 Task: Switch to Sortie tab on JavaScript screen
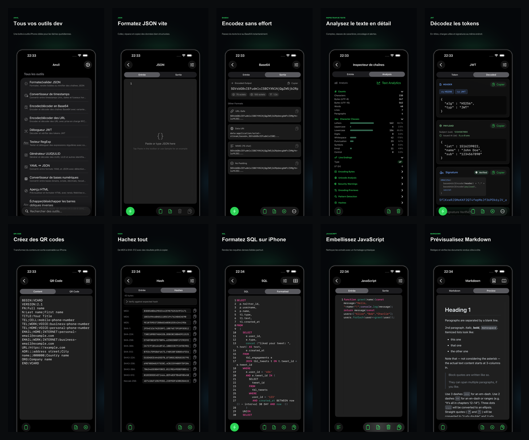click(x=385, y=291)
